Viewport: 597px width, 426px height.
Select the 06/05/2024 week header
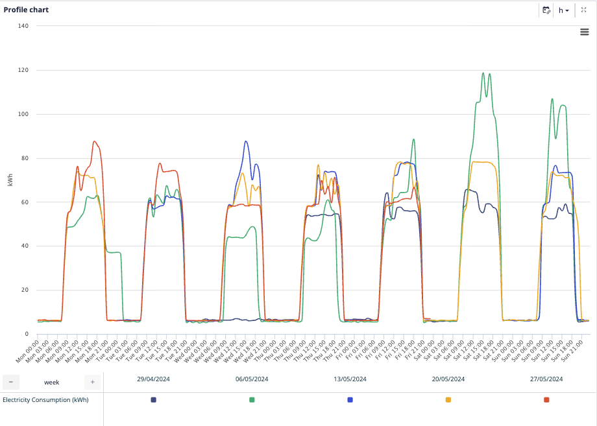pos(252,379)
